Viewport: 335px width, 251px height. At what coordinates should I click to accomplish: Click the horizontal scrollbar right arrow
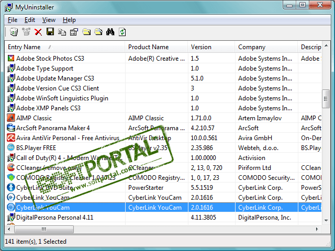click(x=317, y=229)
